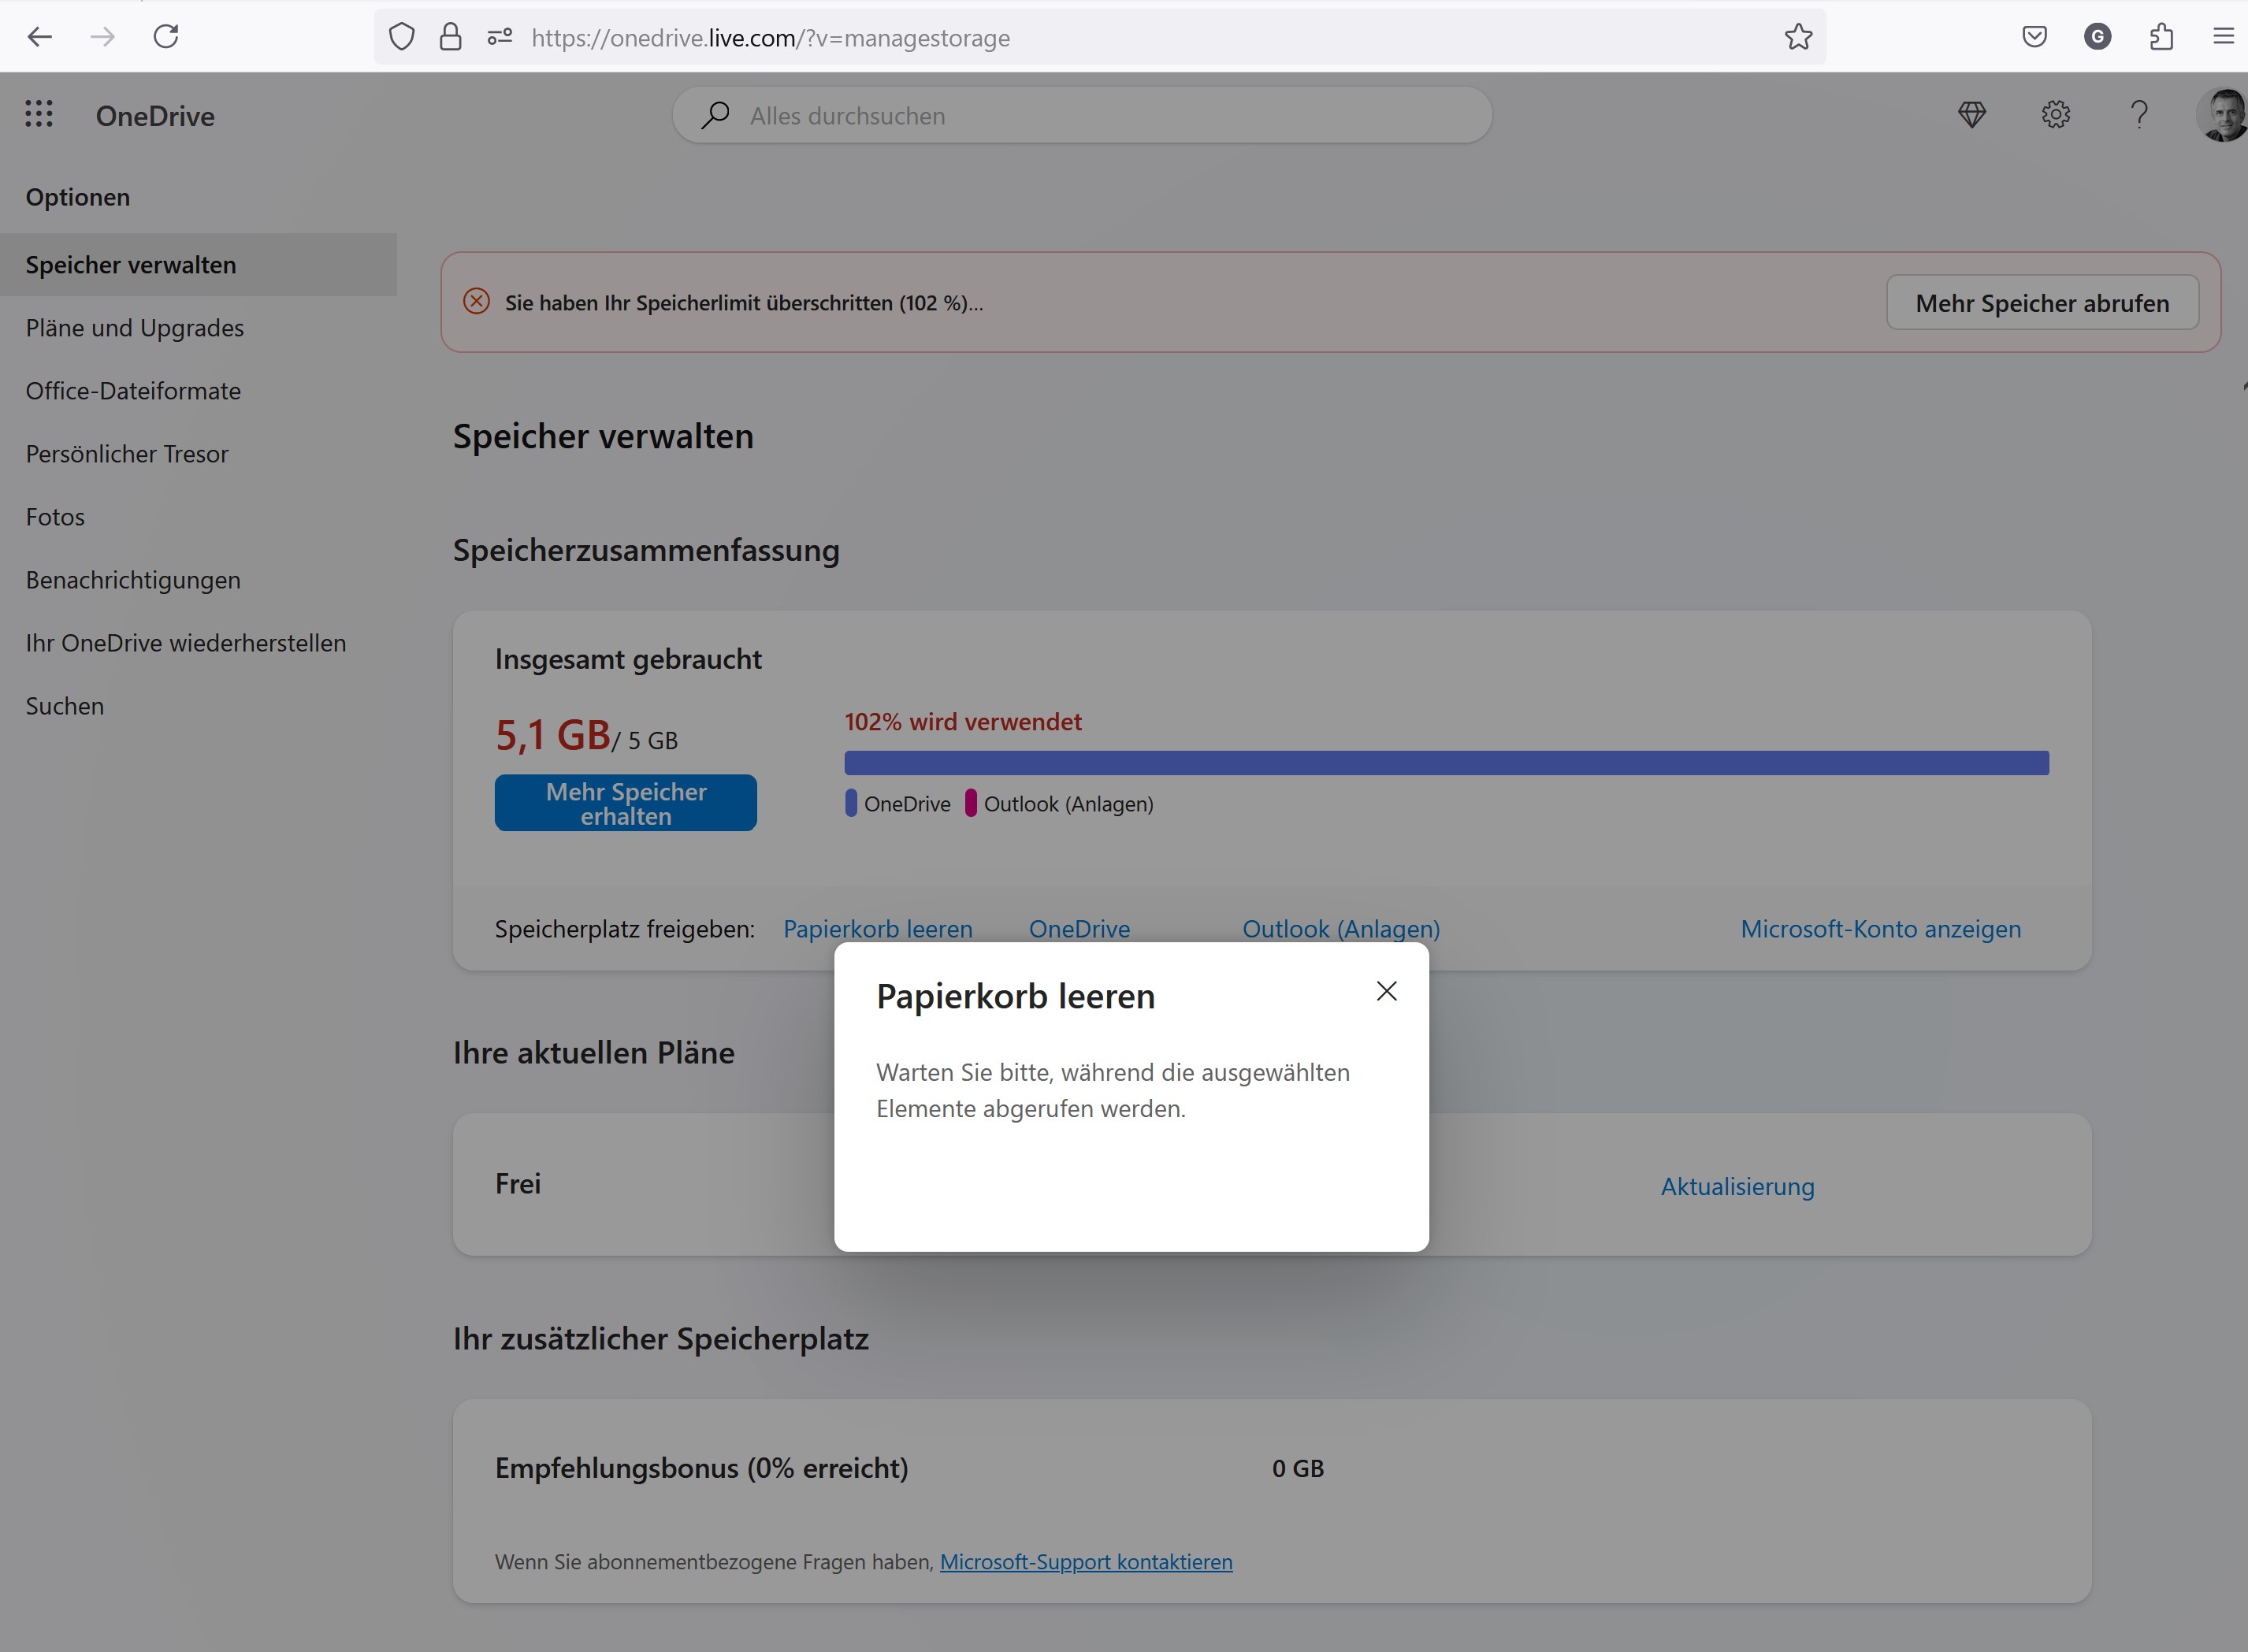
Task: Open the Microsoft apps launcher grid
Action: coord(39,114)
